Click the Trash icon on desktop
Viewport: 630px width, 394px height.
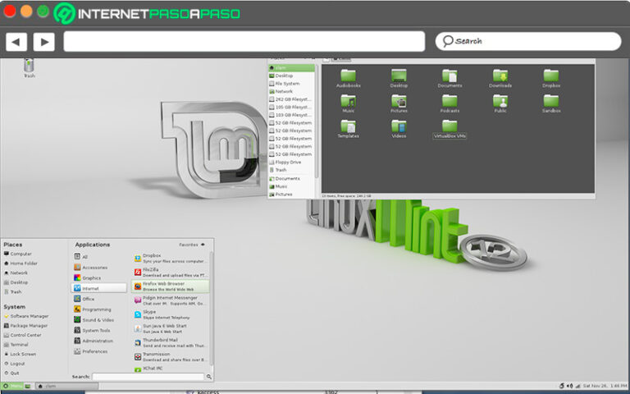pyautogui.click(x=30, y=66)
